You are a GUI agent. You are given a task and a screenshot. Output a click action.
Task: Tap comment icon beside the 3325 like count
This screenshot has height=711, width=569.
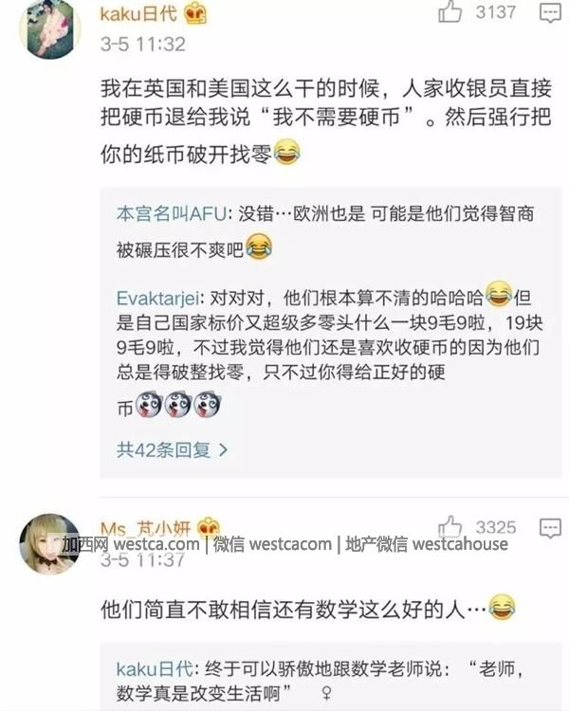coord(550,528)
